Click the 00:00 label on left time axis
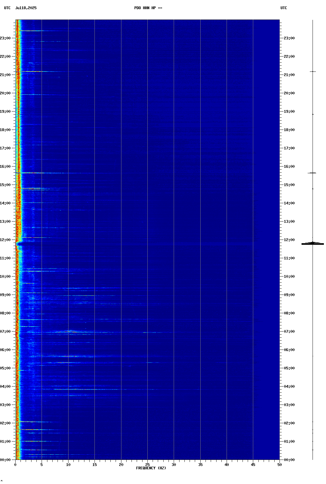The image size is (326, 484). click(5, 460)
